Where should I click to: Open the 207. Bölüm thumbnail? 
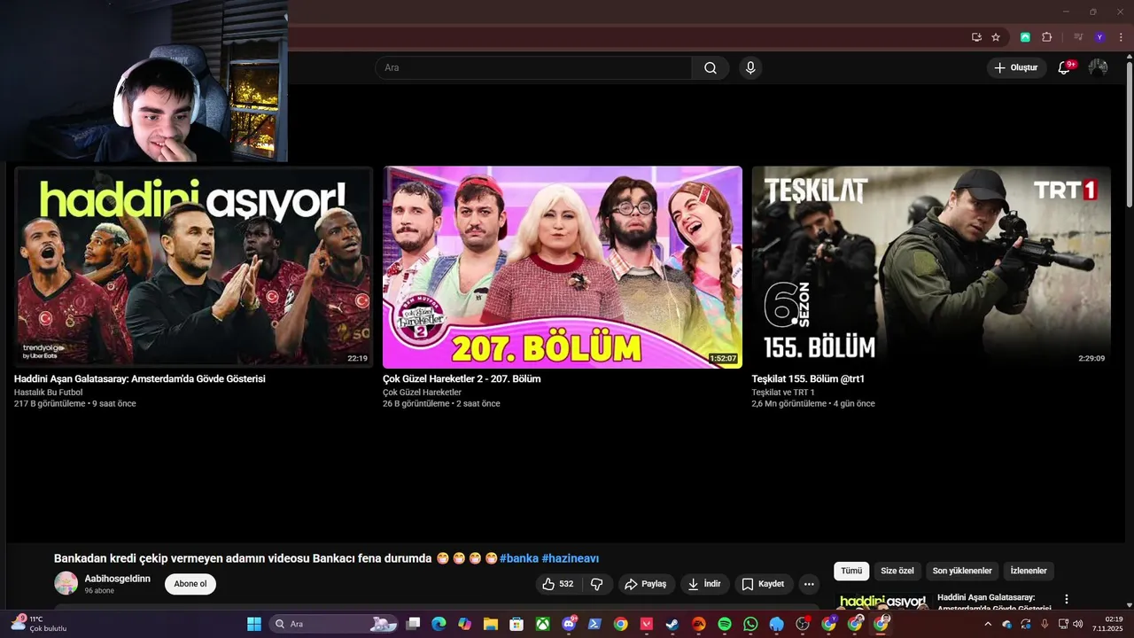coord(563,267)
